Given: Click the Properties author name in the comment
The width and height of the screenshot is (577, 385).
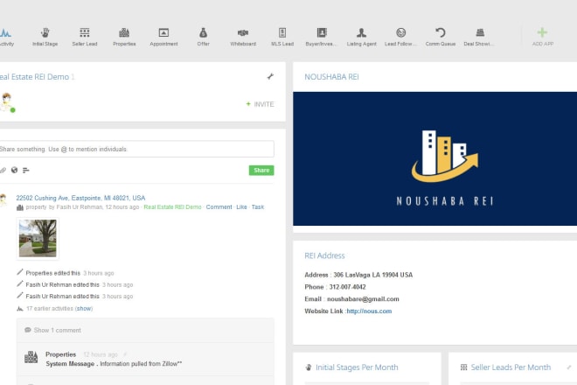Looking at the screenshot, I should point(60,354).
